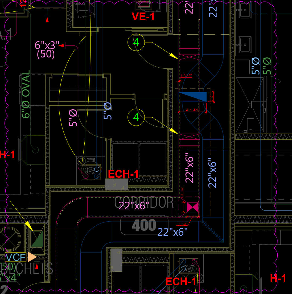
Task: Click the CORRIDOR room name text
Action: [144, 203]
